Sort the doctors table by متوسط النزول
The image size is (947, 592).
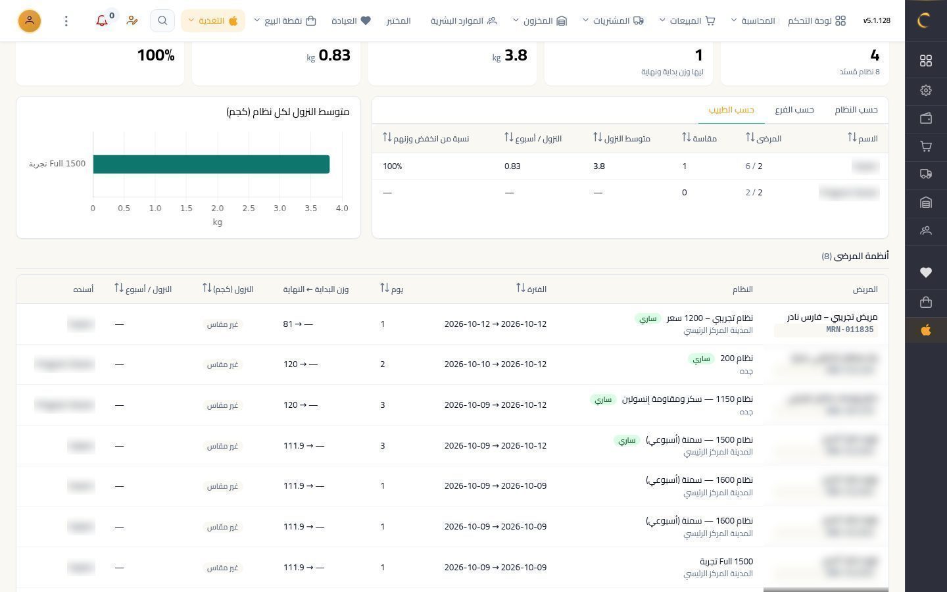click(621, 138)
